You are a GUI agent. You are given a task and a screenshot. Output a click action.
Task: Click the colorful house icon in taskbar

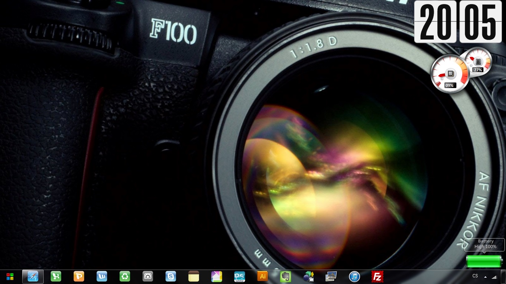click(x=217, y=277)
